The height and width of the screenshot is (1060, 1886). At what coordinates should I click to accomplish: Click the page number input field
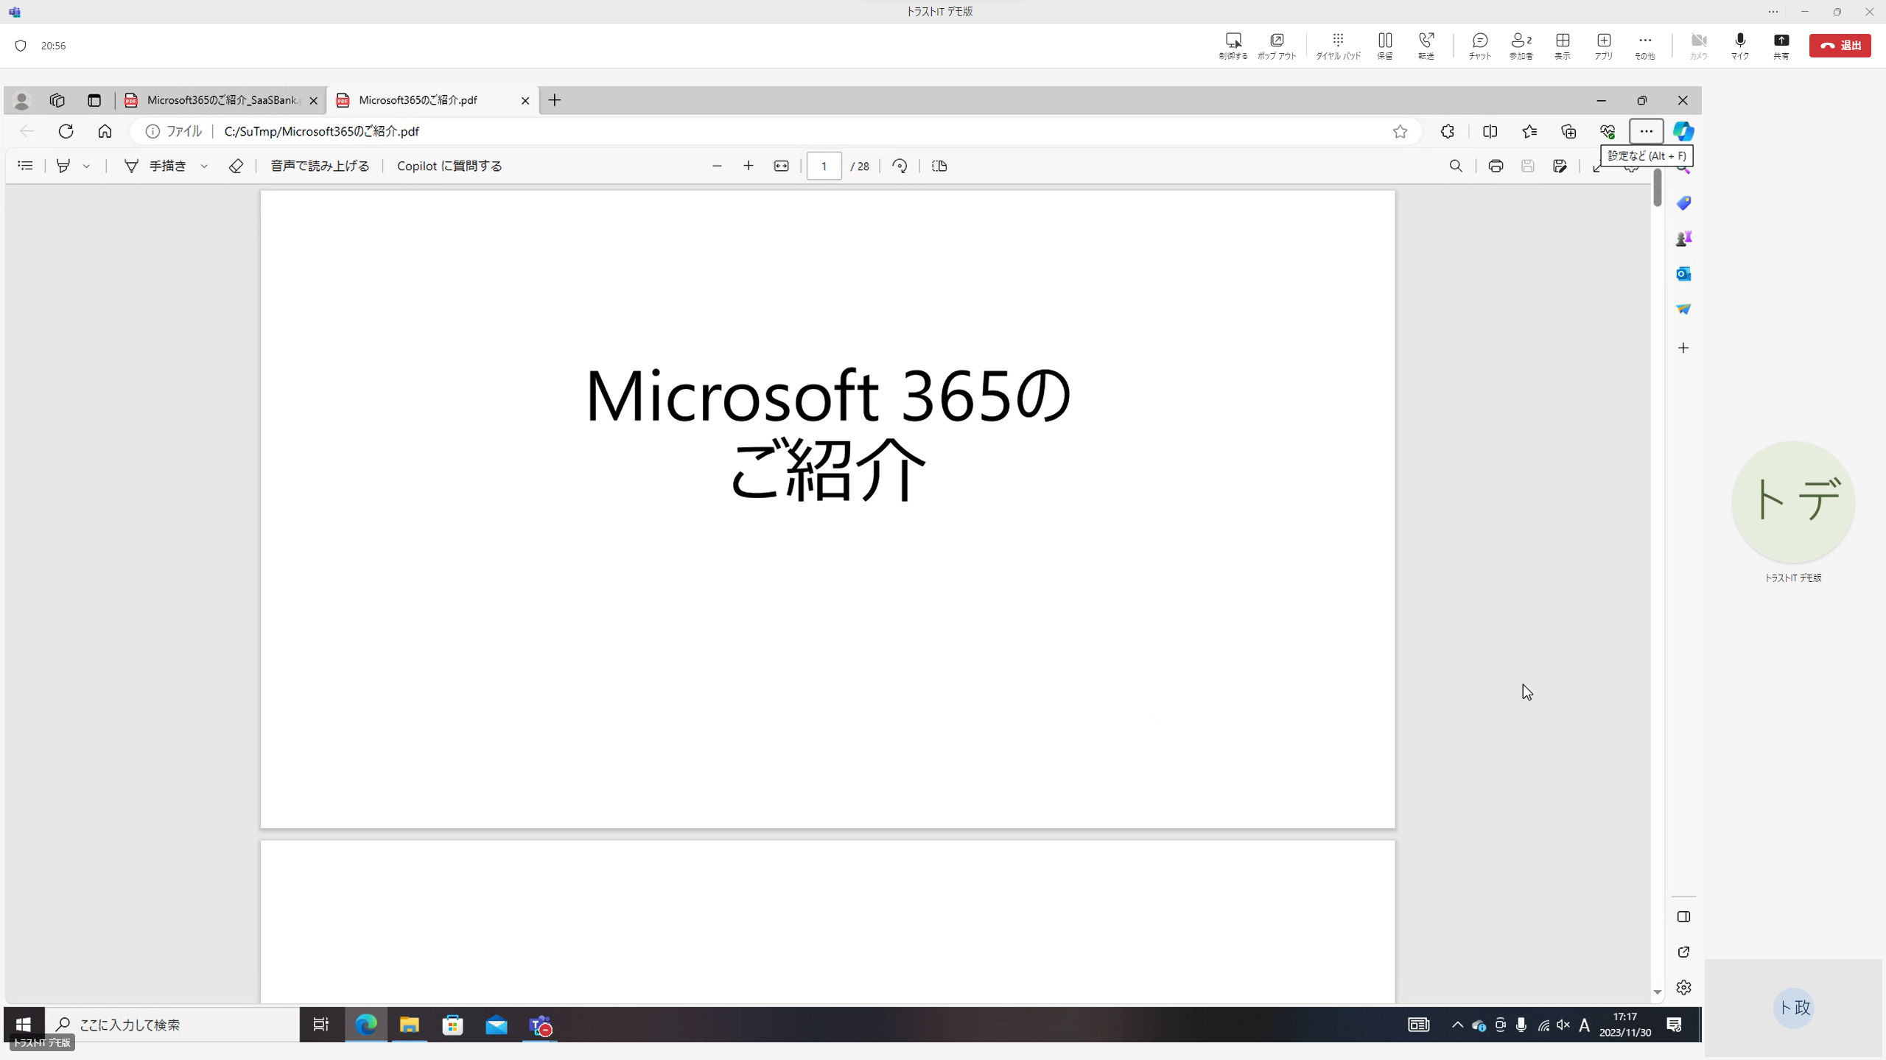(824, 166)
